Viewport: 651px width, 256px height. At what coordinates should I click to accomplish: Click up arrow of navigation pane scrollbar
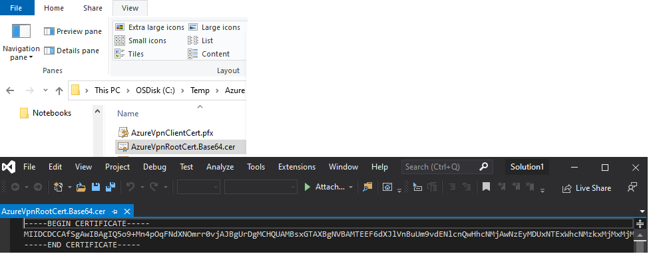coord(98,111)
